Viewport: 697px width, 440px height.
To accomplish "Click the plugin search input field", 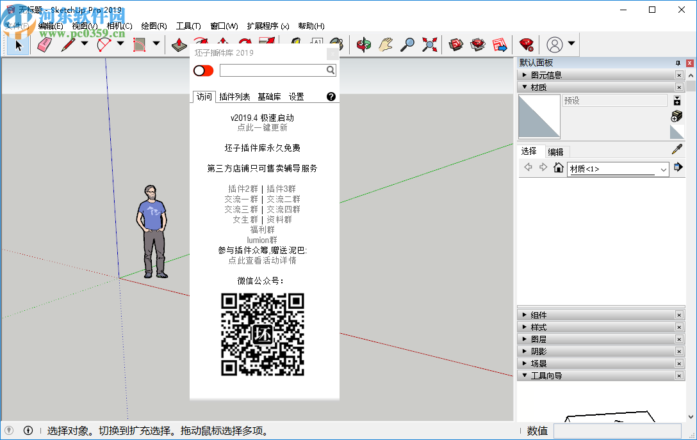I will (273, 70).
